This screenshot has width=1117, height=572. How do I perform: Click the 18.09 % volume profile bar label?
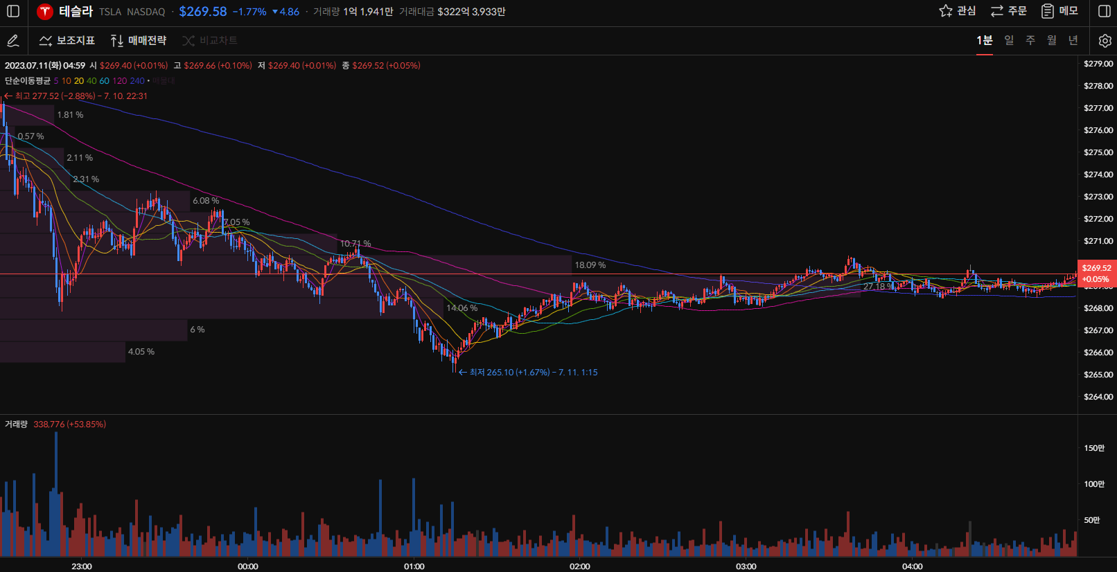tap(590, 265)
